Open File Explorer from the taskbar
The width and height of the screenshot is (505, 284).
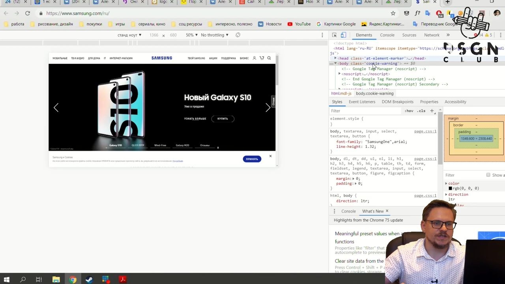56,279
